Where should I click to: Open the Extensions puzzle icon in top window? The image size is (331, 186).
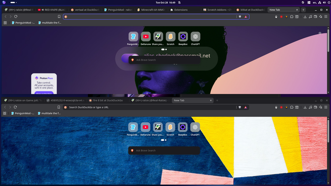pyautogui.click(x=292, y=17)
